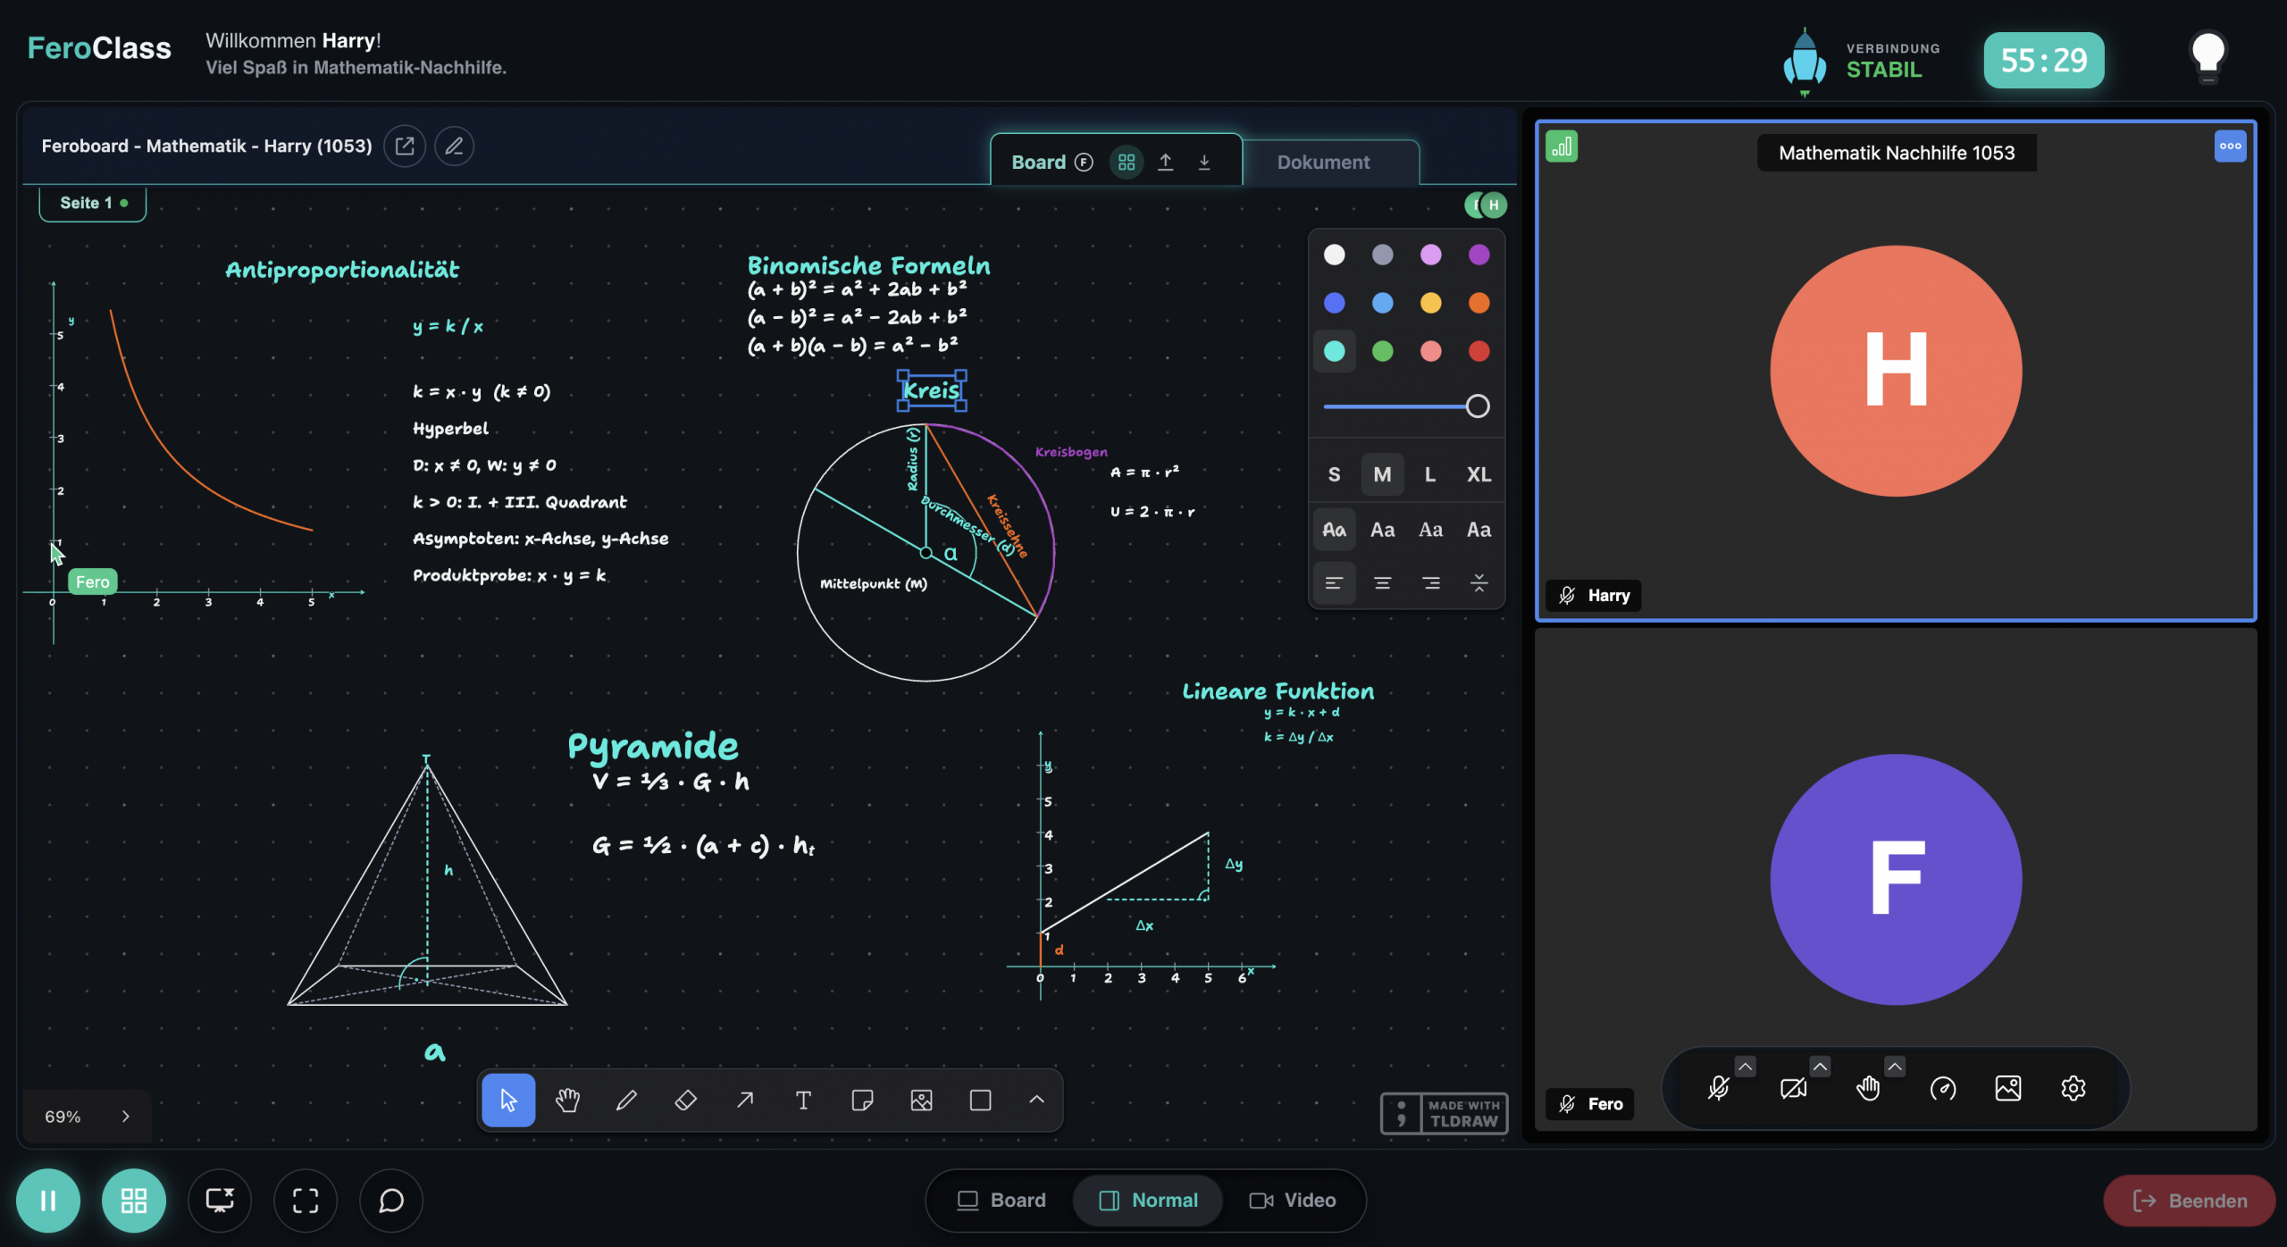The width and height of the screenshot is (2287, 1247).
Task: Activate the eraser tool
Action: (685, 1100)
